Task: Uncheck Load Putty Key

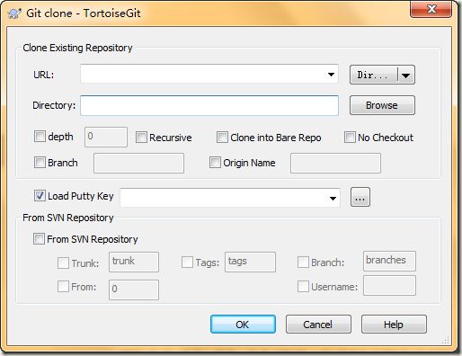Action: [40, 196]
